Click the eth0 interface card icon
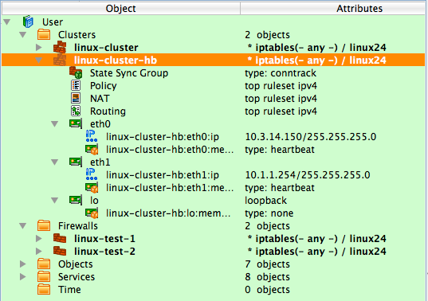Screen dimensions: 428x301 click(x=76, y=123)
